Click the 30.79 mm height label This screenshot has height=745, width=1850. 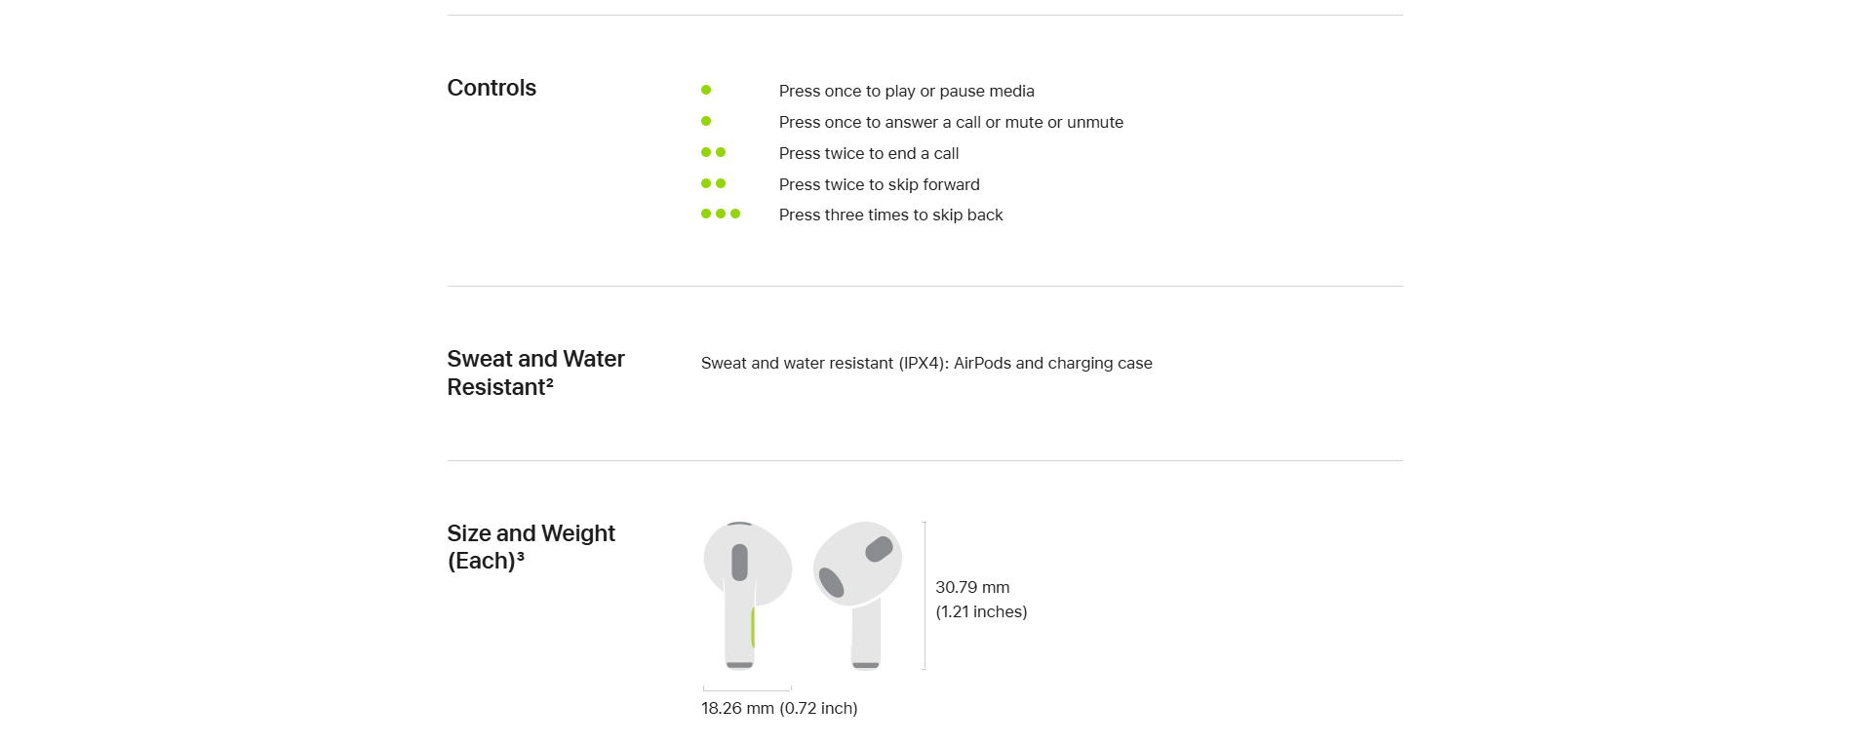(972, 587)
